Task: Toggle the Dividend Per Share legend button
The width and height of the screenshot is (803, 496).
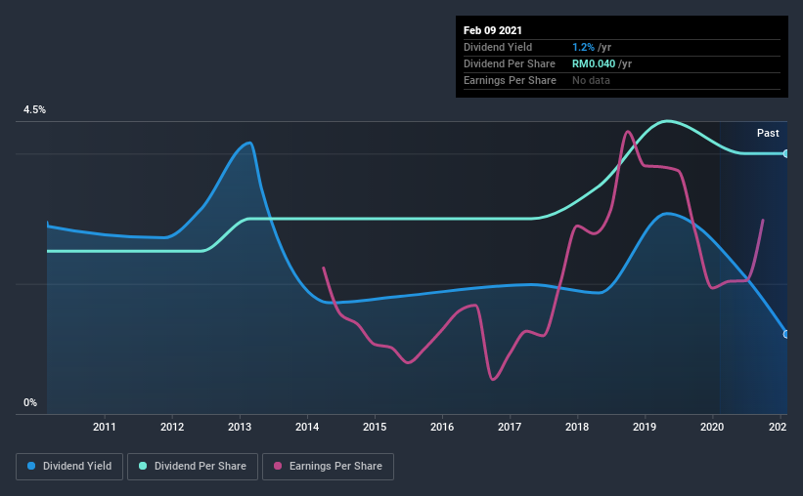Action: click(193, 467)
